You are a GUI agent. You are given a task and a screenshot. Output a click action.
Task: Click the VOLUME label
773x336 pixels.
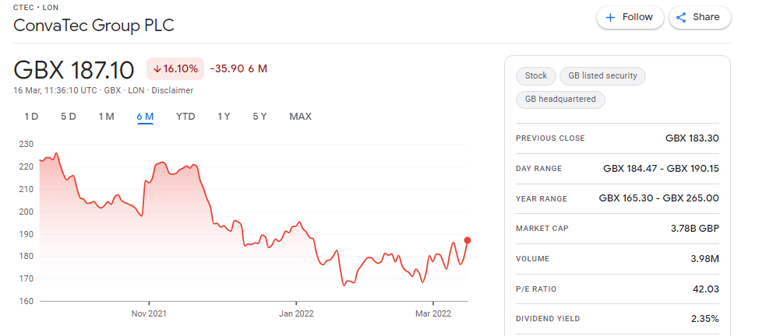[x=532, y=259]
